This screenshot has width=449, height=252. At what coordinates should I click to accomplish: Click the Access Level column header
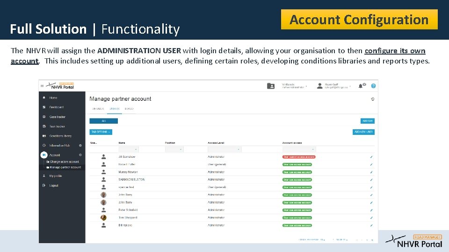click(x=216, y=143)
